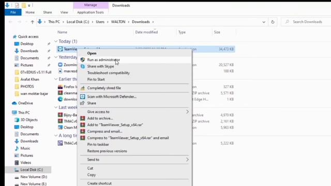Click the Up one level arrow
This screenshot has height=186, width=331.
click(32, 22)
